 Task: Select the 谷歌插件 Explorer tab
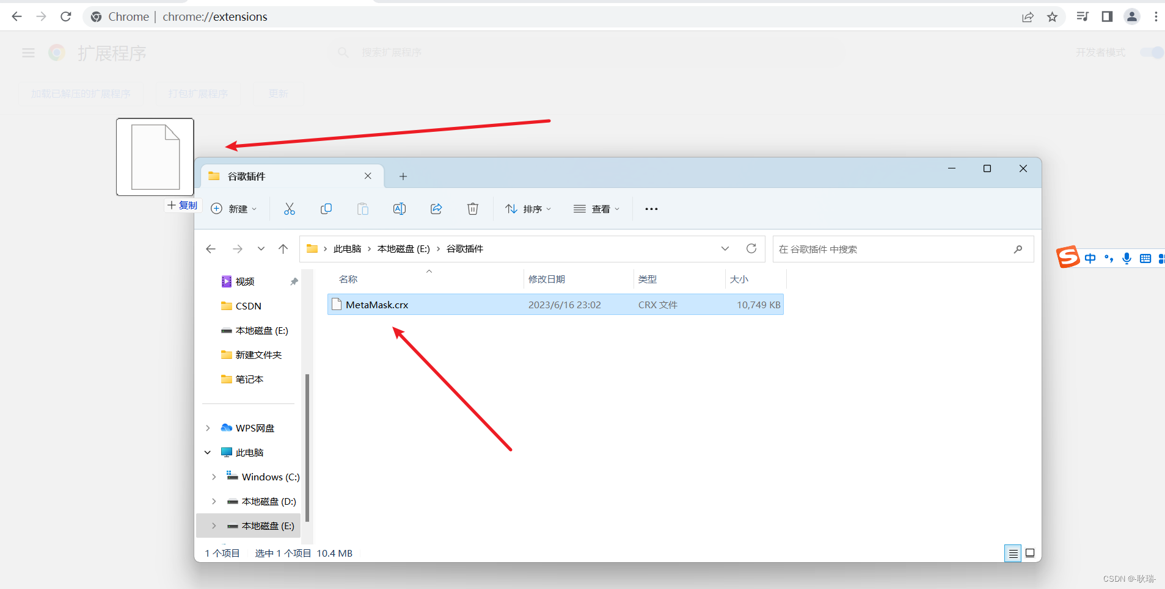292,176
